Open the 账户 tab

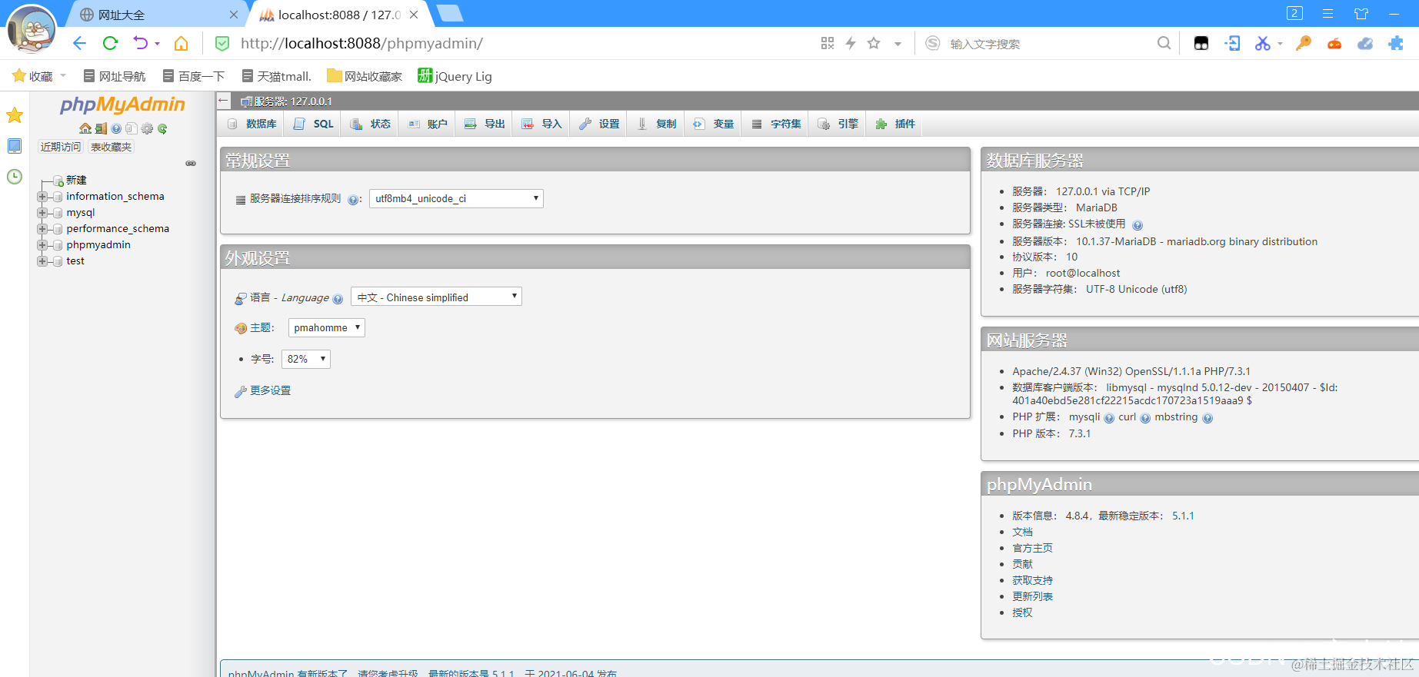428,124
